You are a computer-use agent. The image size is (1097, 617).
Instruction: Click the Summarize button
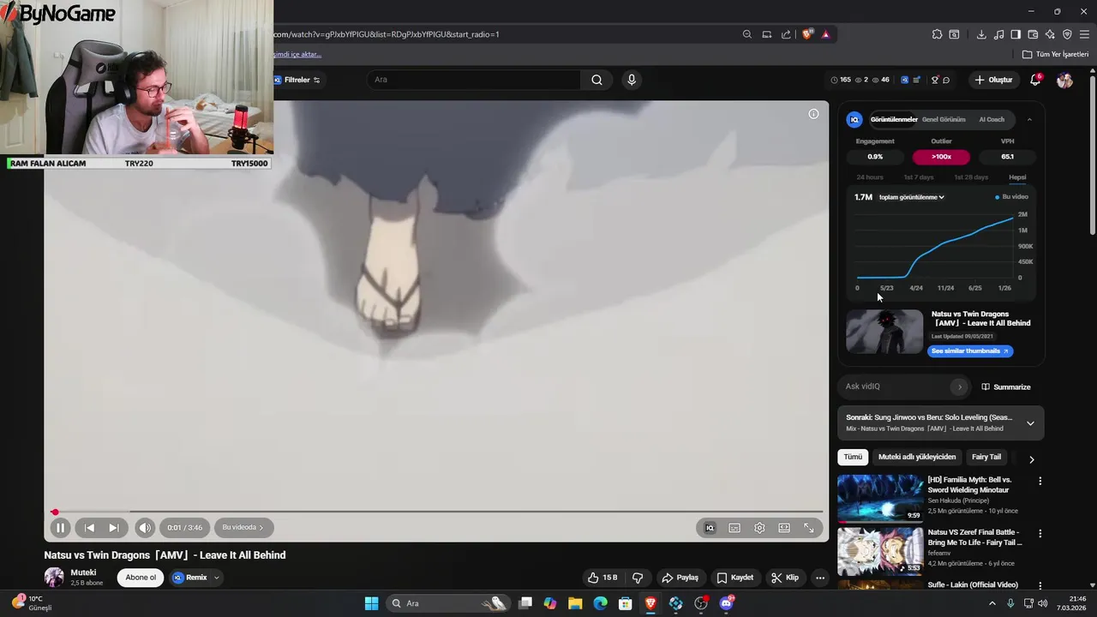coord(1006,387)
